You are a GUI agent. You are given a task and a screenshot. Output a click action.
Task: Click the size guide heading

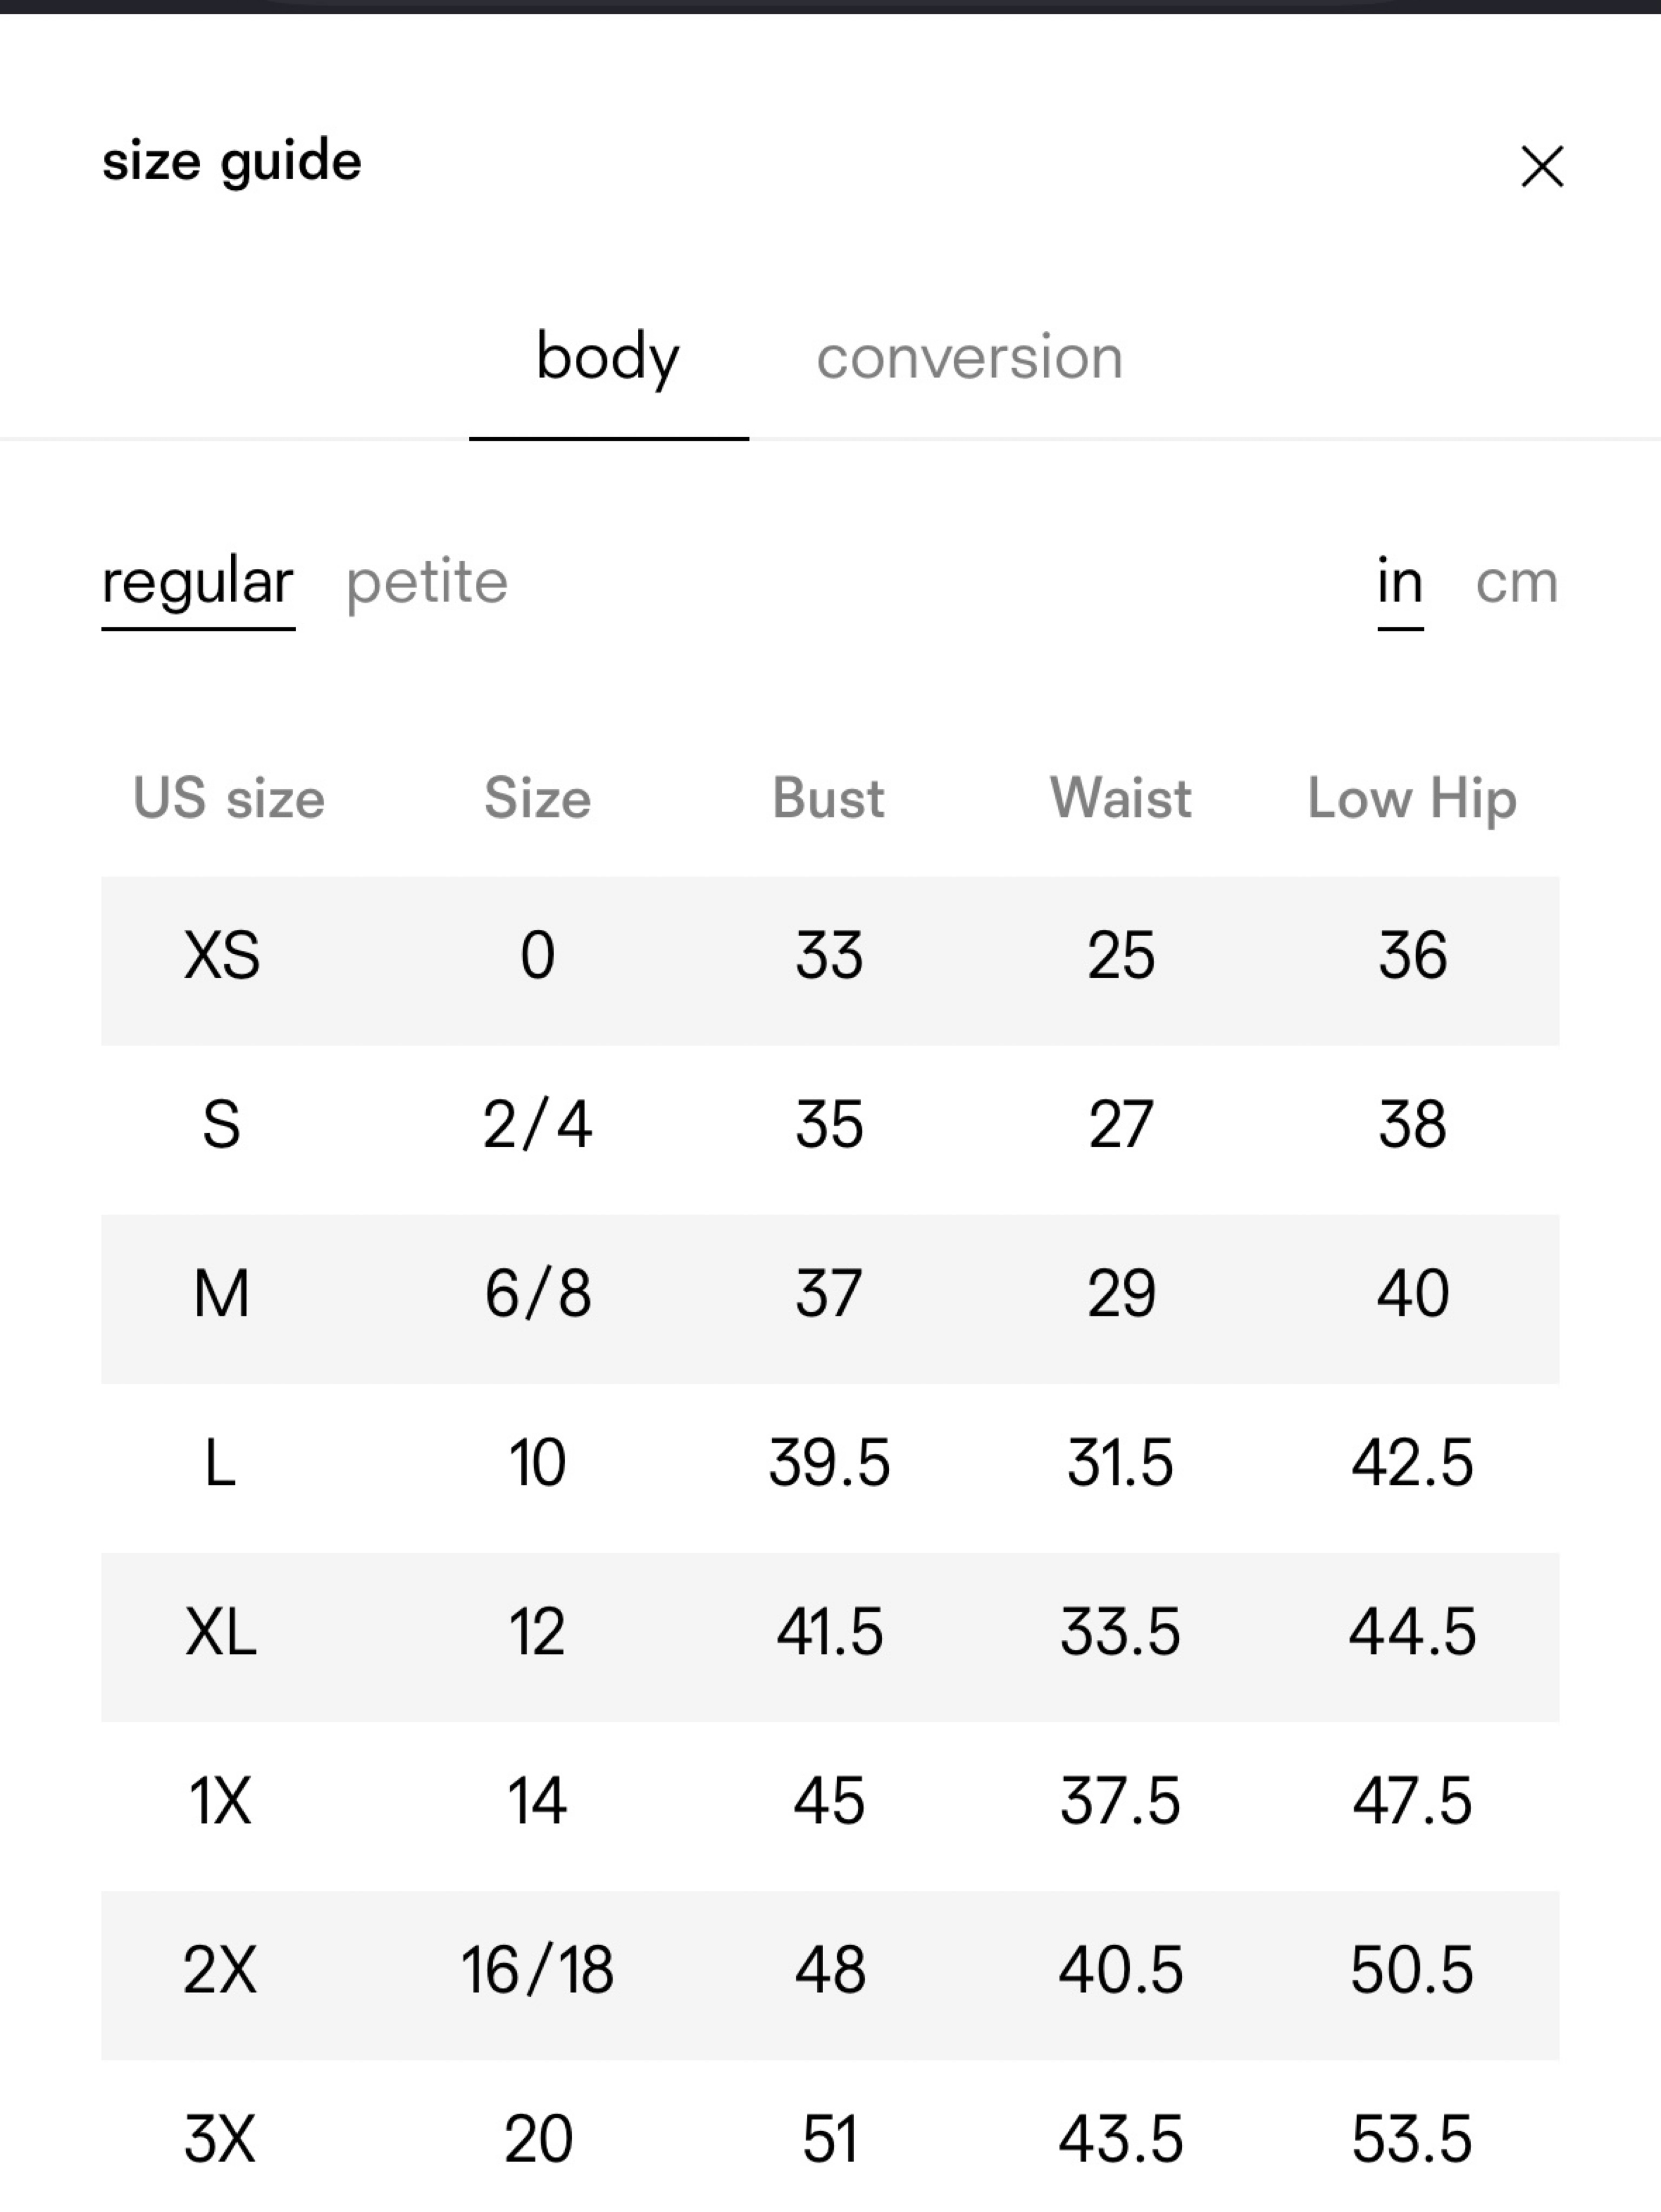pyautogui.click(x=232, y=162)
